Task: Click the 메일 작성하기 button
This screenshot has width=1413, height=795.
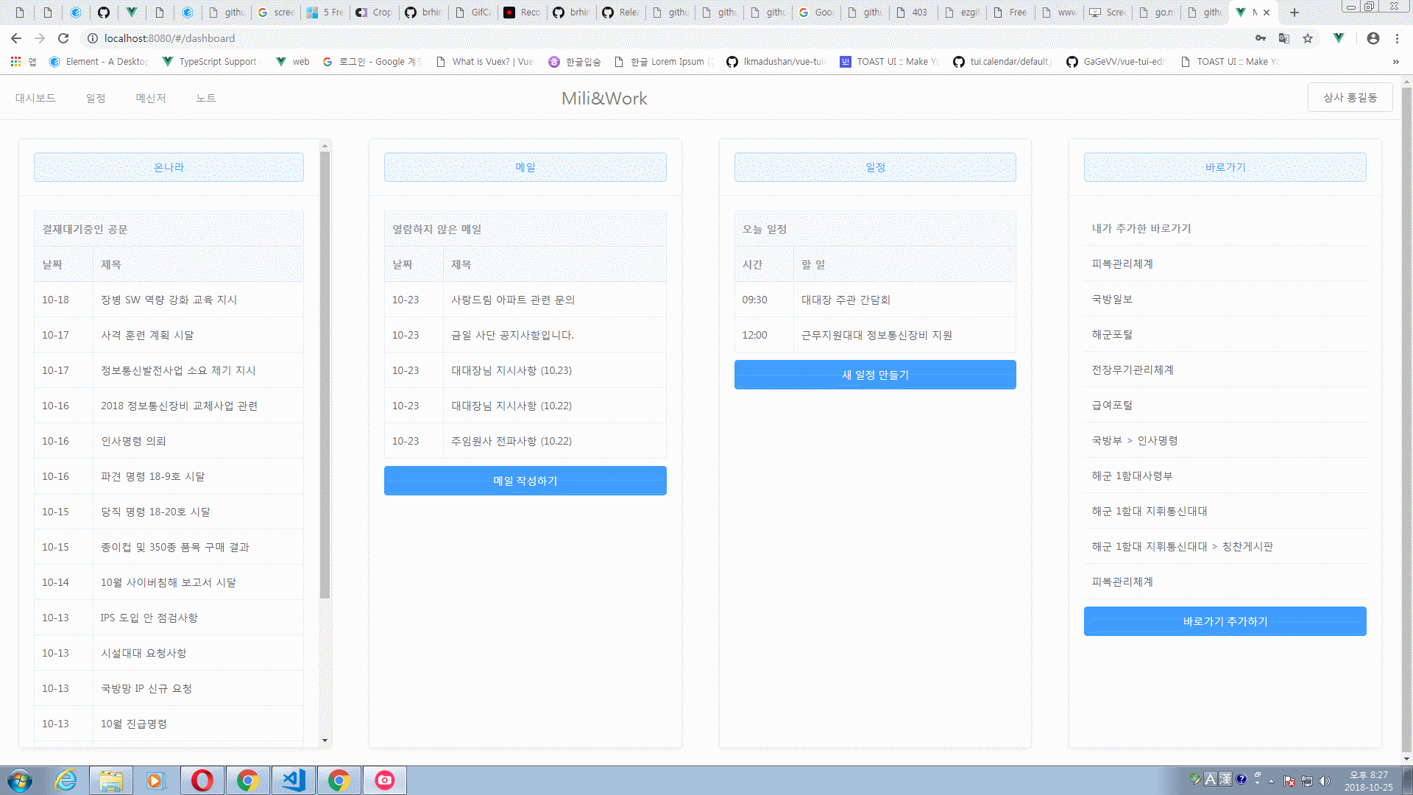Action: (x=525, y=481)
